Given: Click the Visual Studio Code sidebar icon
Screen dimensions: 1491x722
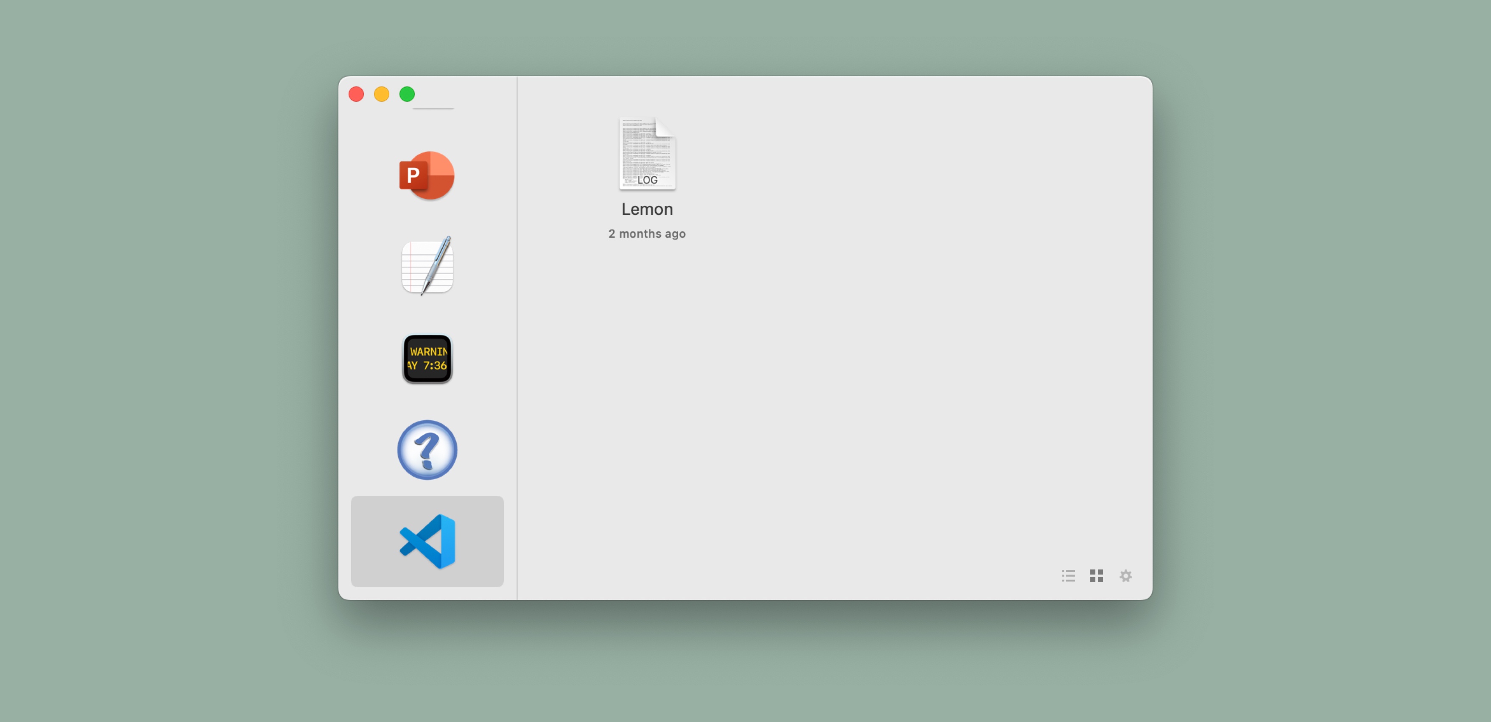Looking at the screenshot, I should coord(427,541).
